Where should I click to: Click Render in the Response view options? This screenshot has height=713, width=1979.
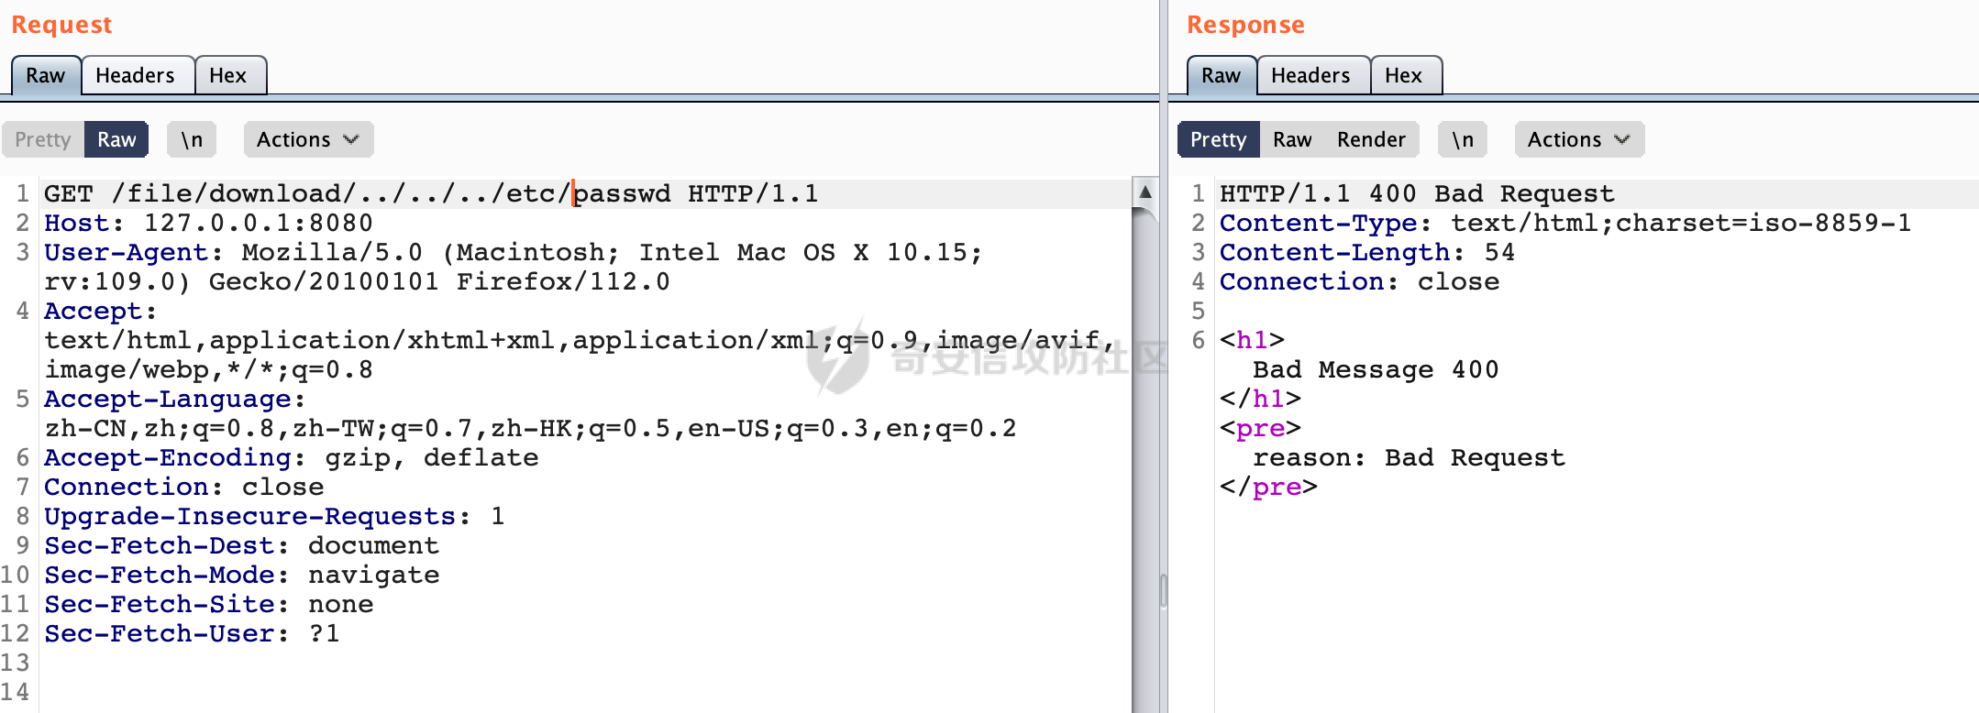[1370, 139]
